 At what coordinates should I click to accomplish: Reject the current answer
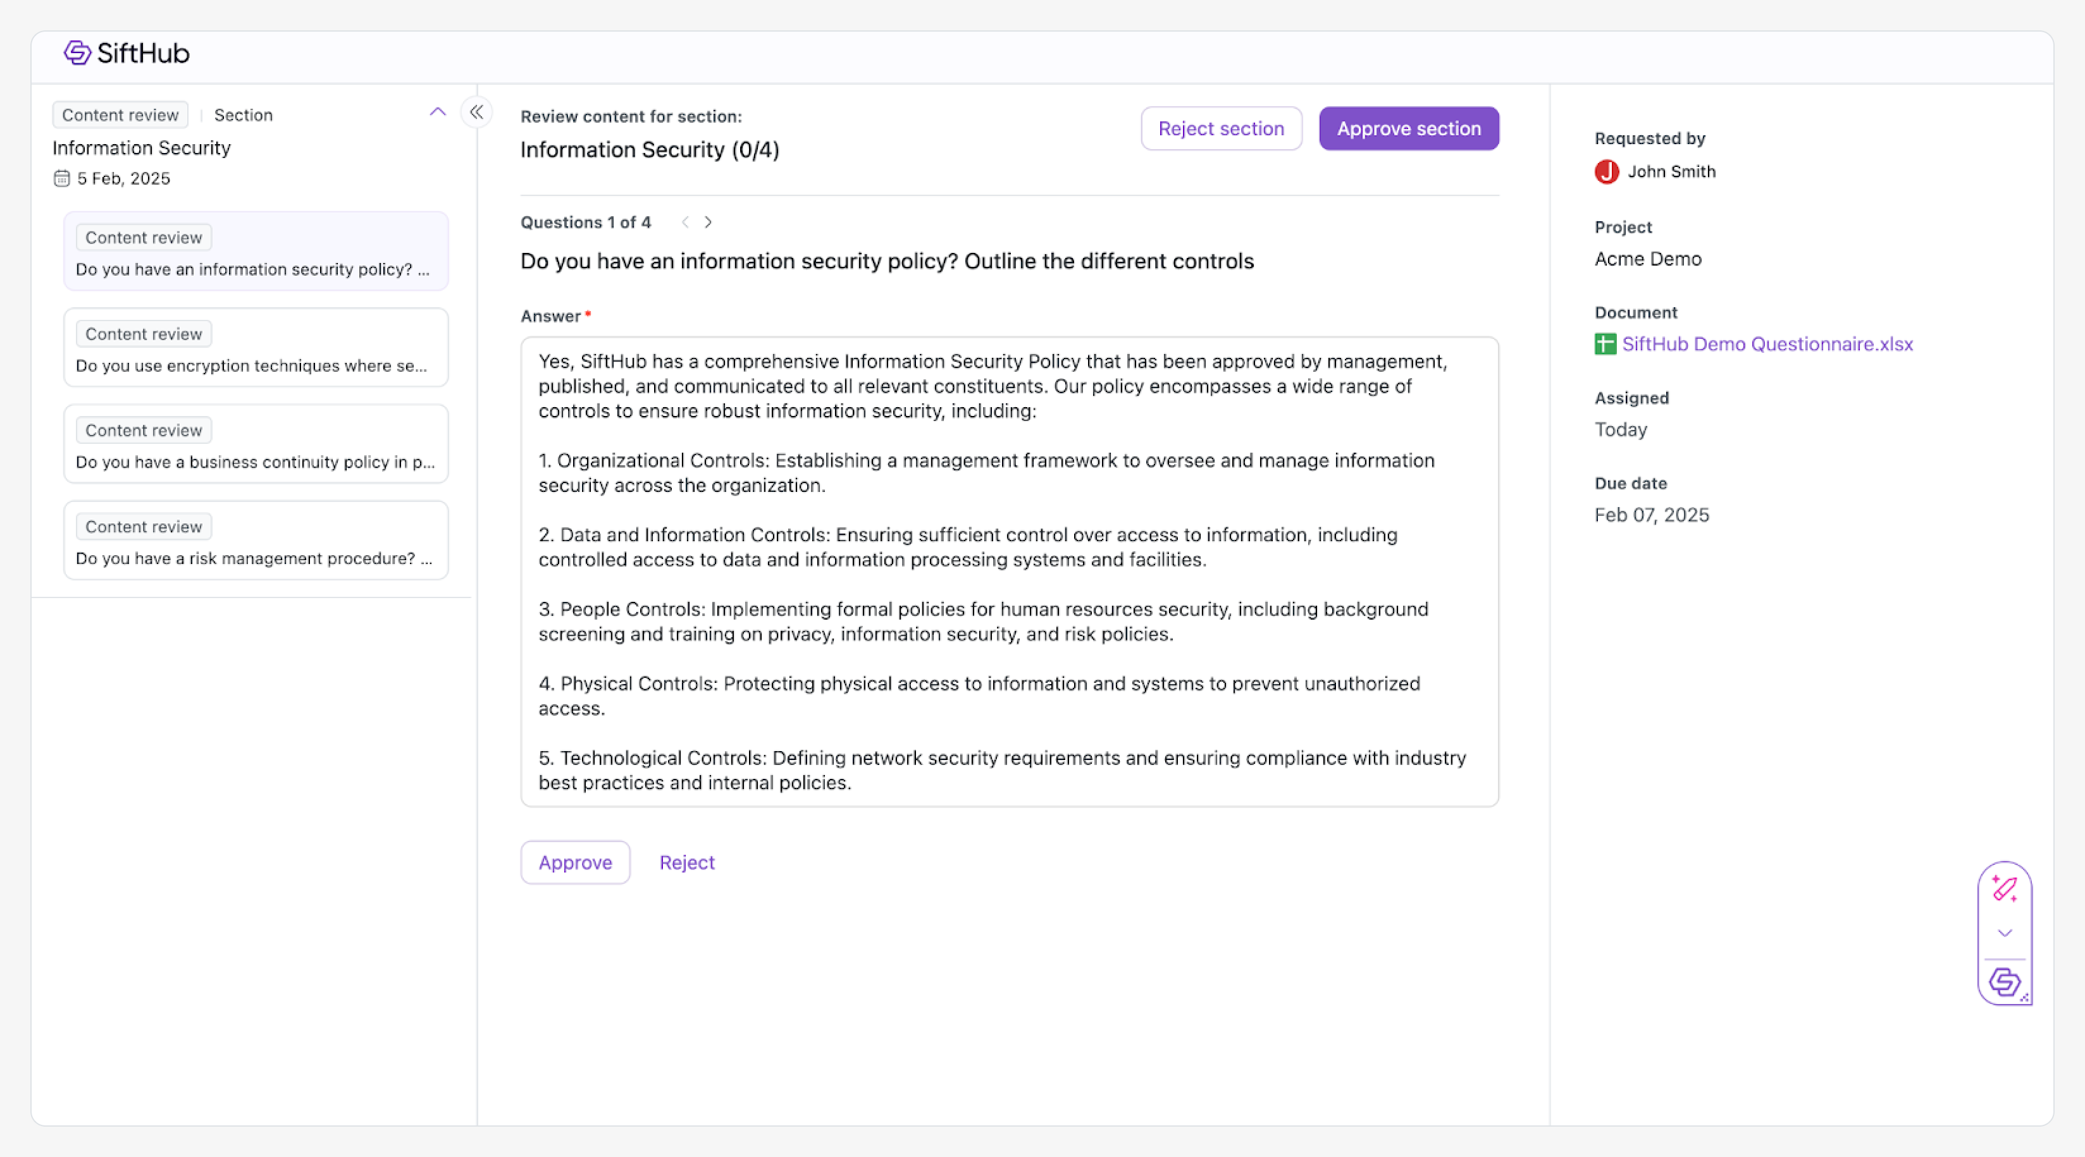tap(686, 862)
